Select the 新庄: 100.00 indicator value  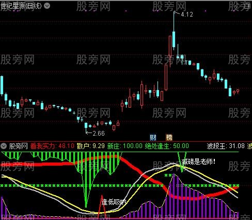pos(125,146)
